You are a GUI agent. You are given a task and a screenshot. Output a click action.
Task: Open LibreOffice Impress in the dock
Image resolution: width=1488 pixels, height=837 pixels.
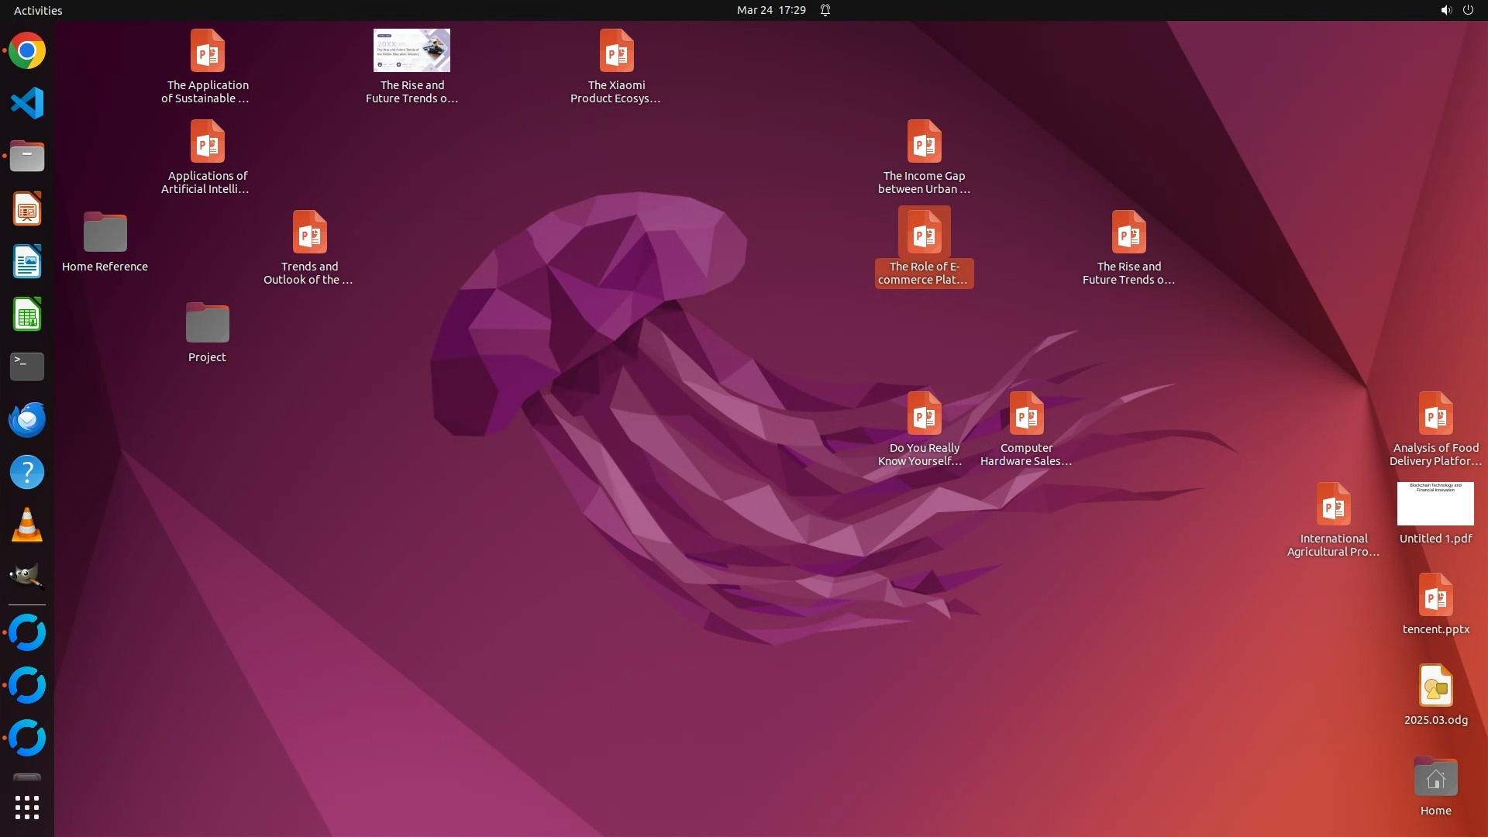(x=27, y=209)
